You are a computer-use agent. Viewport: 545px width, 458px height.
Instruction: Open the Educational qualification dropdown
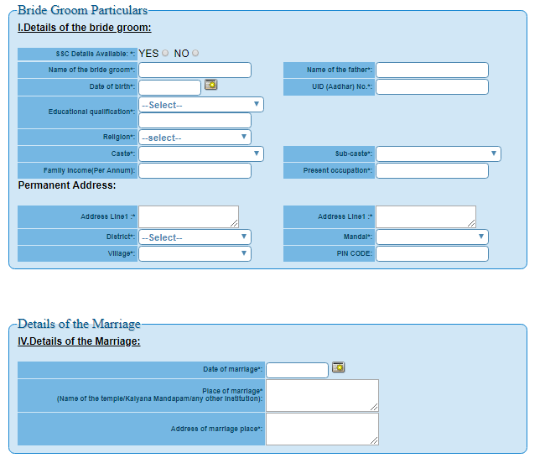coord(201,105)
